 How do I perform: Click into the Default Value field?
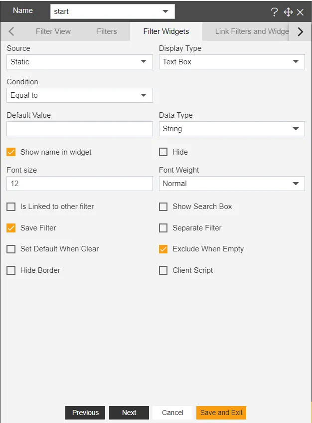tap(80, 129)
